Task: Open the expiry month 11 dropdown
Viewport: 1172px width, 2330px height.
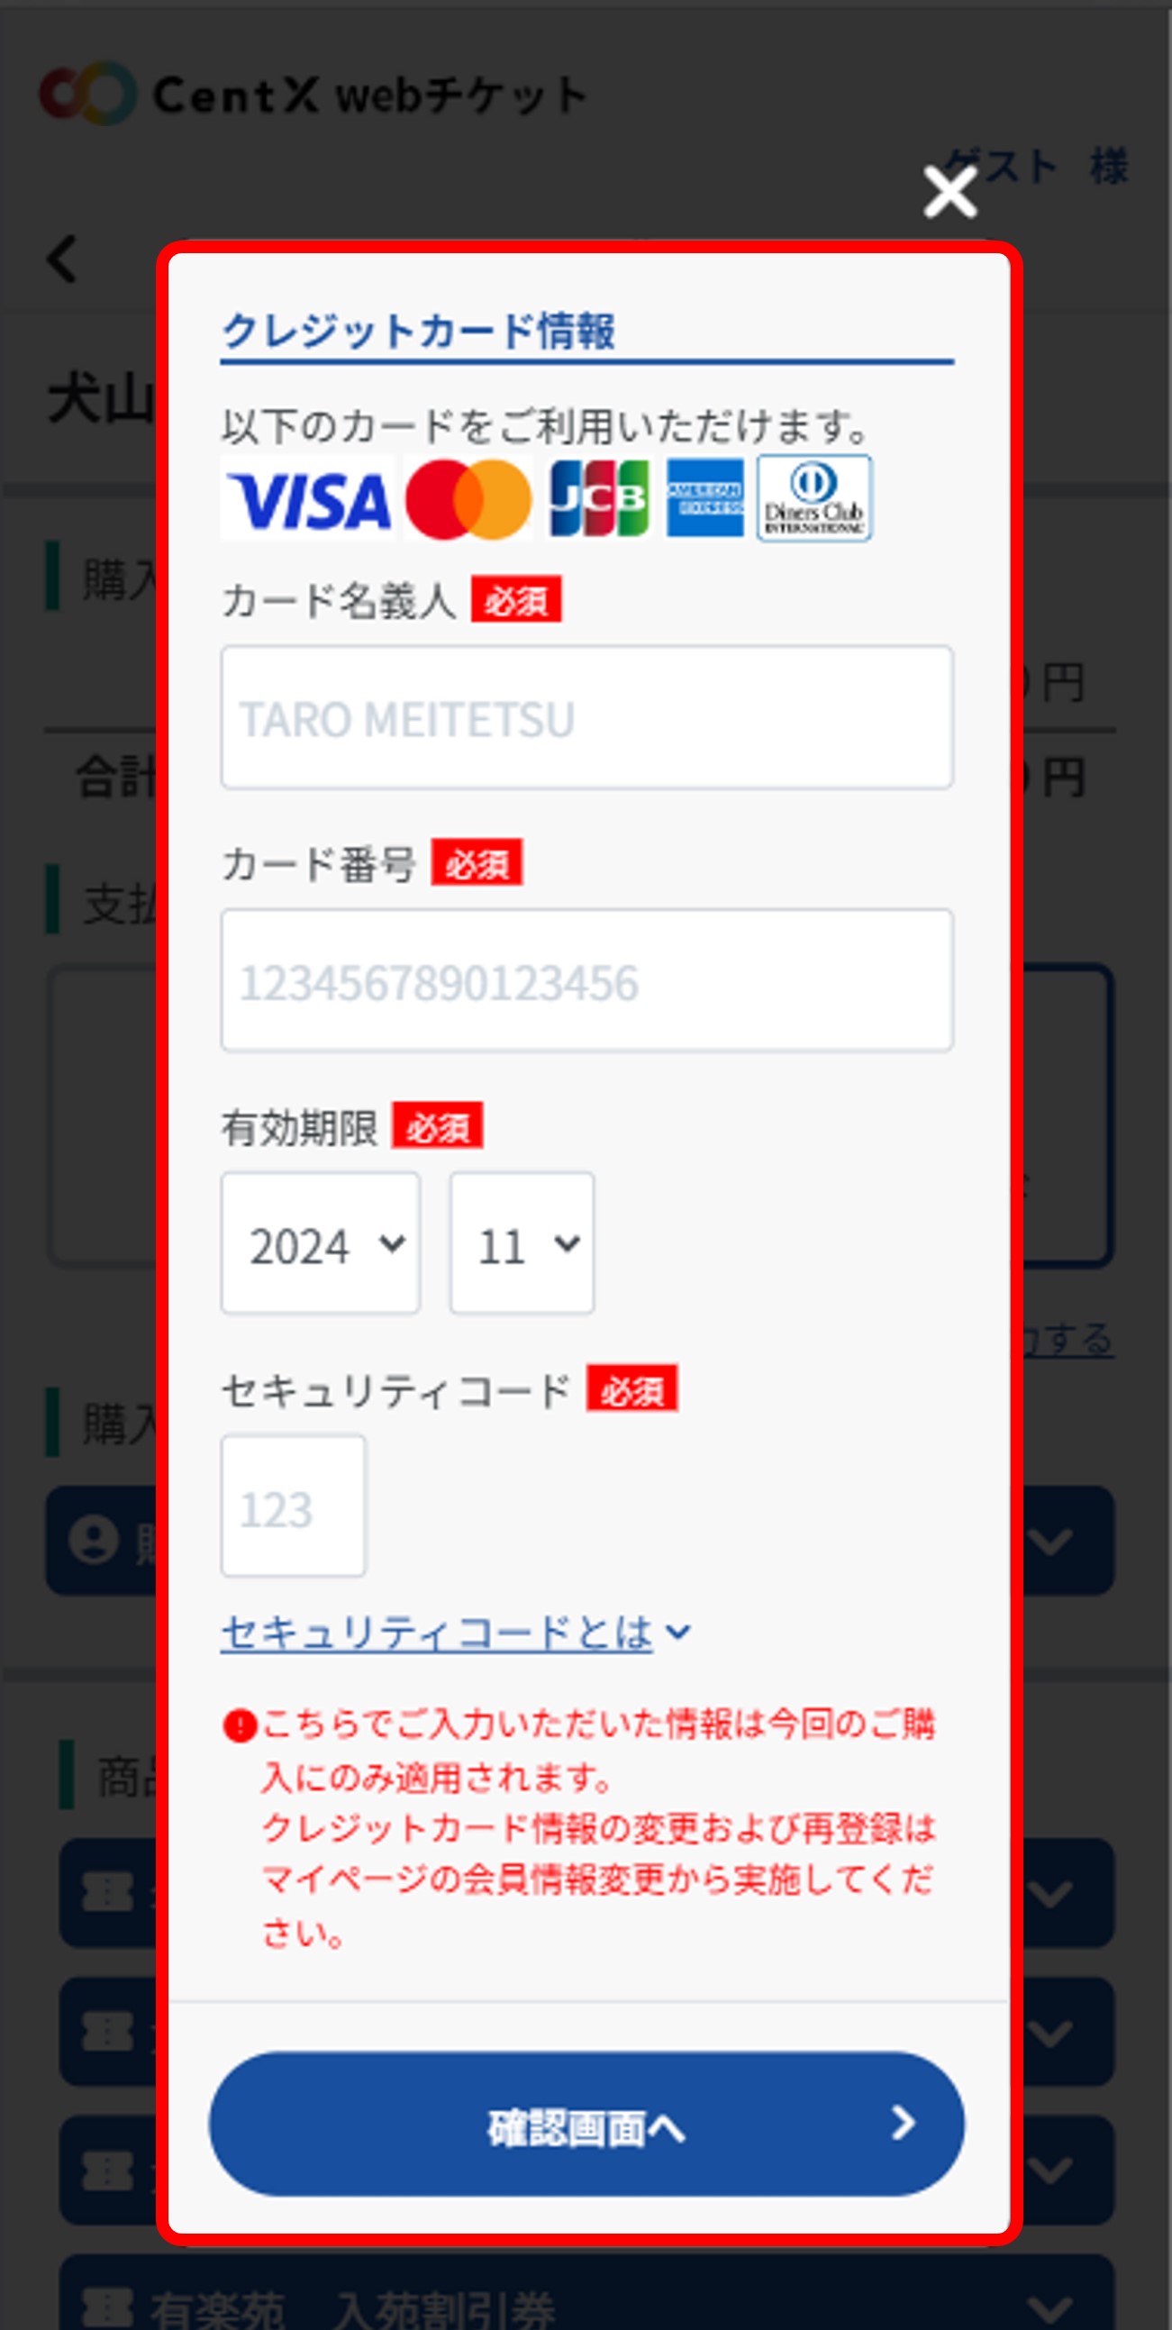Action: click(522, 1243)
